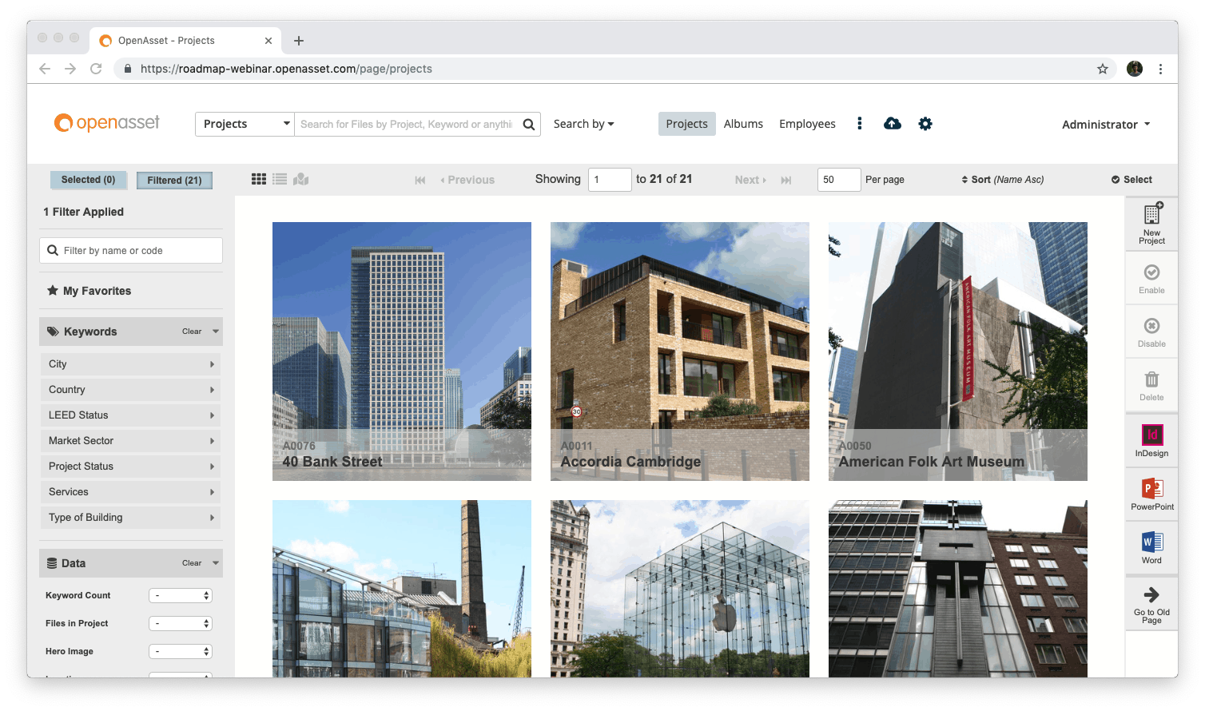The height and width of the screenshot is (711, 1205).
Task: Open the browser profile avatar
Action: pos(1135,69)
